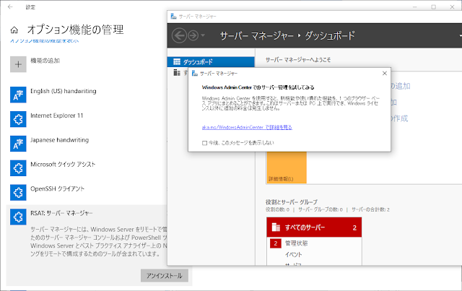This screenshot has width=462, height=291.
Task: Go to Settings home via the house icon
Action: pyautogui.click(x=14, y=30)
